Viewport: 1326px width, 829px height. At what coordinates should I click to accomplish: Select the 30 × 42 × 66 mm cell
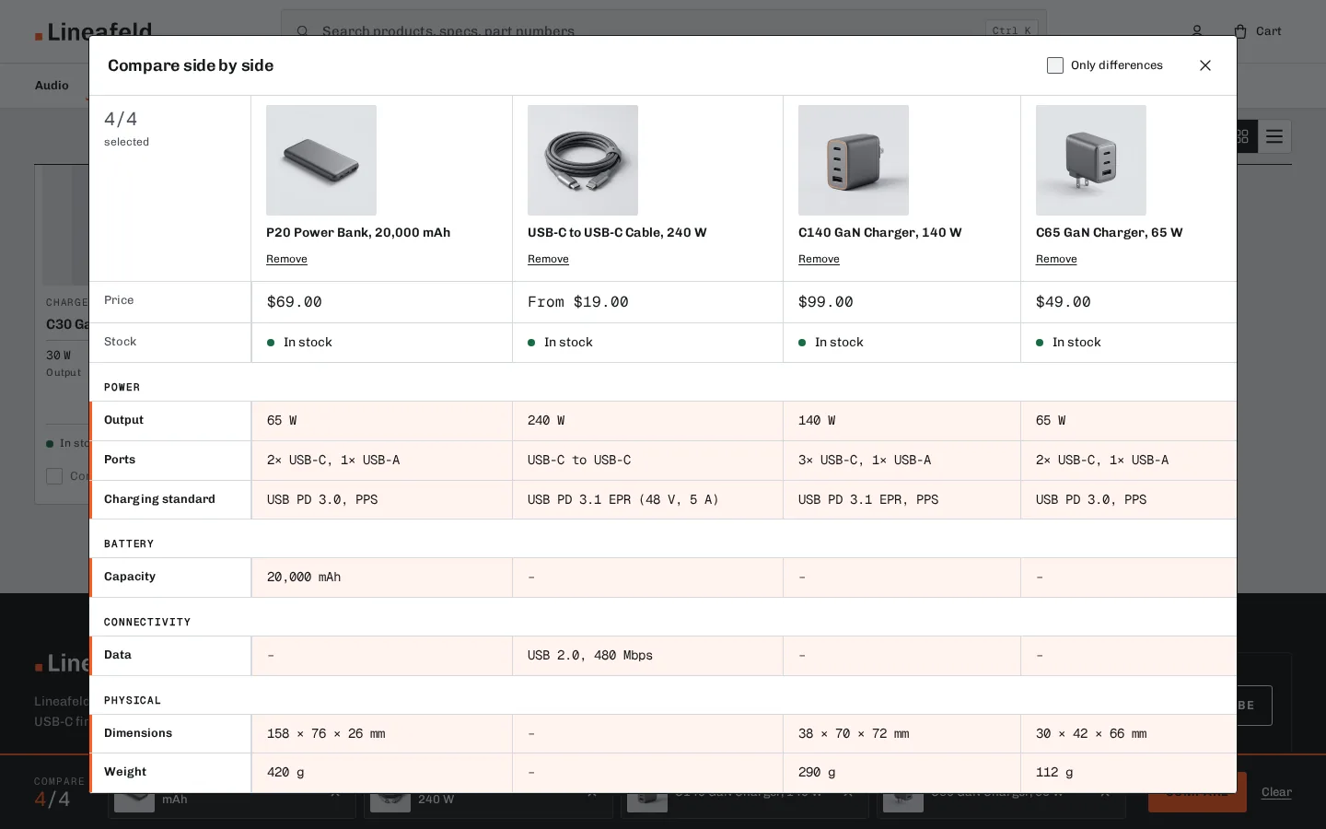click(1129, 734)
